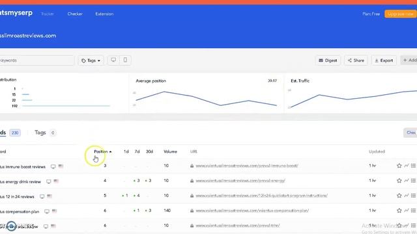
Task: Star the energy drink review keyword
Action: (399, 181)
